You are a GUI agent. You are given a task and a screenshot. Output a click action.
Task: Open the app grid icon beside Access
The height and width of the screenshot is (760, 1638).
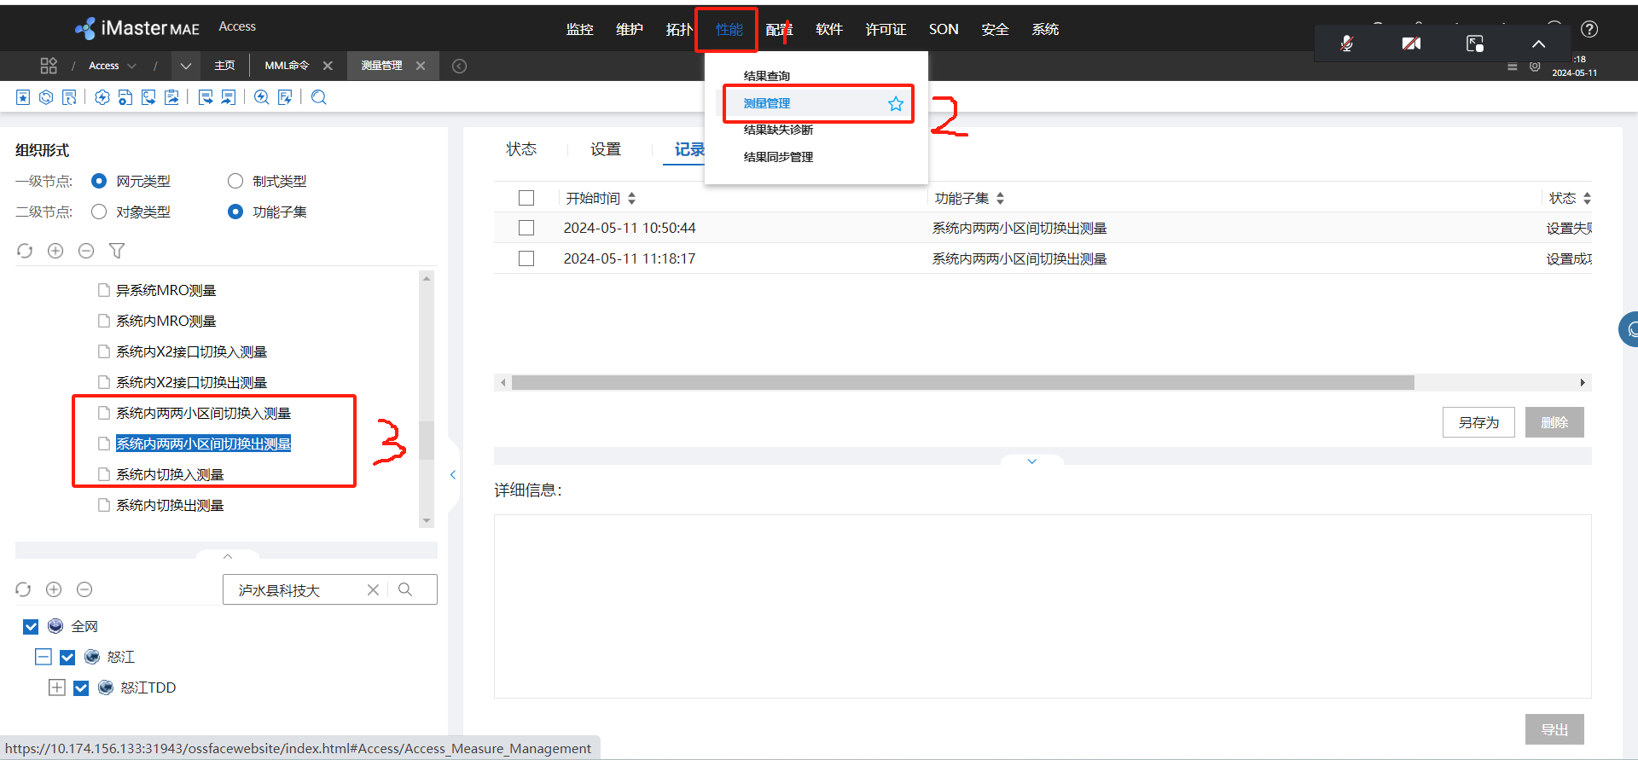(49, 66)
